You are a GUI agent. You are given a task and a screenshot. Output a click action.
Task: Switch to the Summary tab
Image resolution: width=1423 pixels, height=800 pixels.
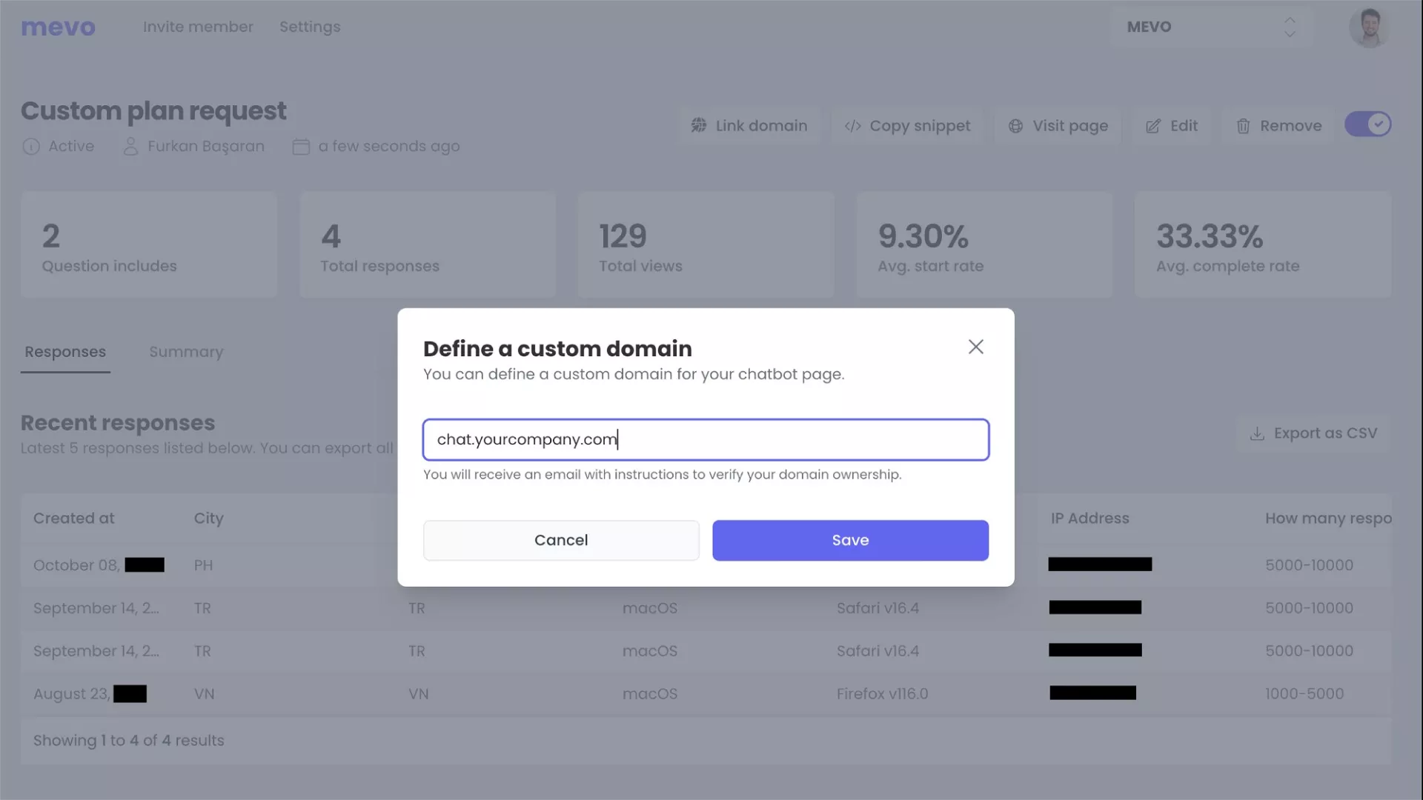click(x=186, y=353)
